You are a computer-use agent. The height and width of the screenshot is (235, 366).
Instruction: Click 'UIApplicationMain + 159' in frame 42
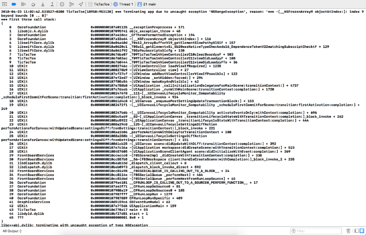point(153,206)
